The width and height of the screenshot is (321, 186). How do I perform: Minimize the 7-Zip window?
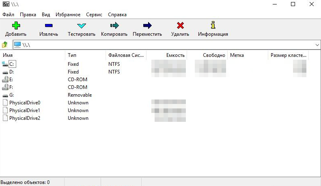click(275, 4)
